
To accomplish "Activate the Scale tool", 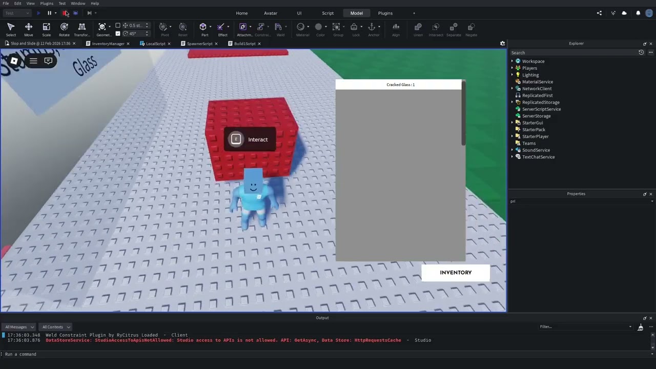I will point(46,29).
